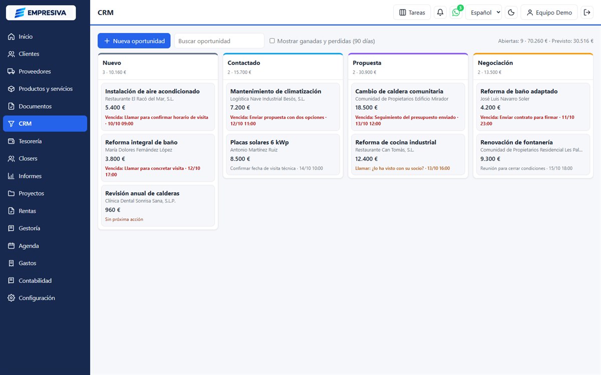Click 'Reunión para cerrar condiciones' text
This screenshot has height=375, width=601.
(x=513, y=168)
